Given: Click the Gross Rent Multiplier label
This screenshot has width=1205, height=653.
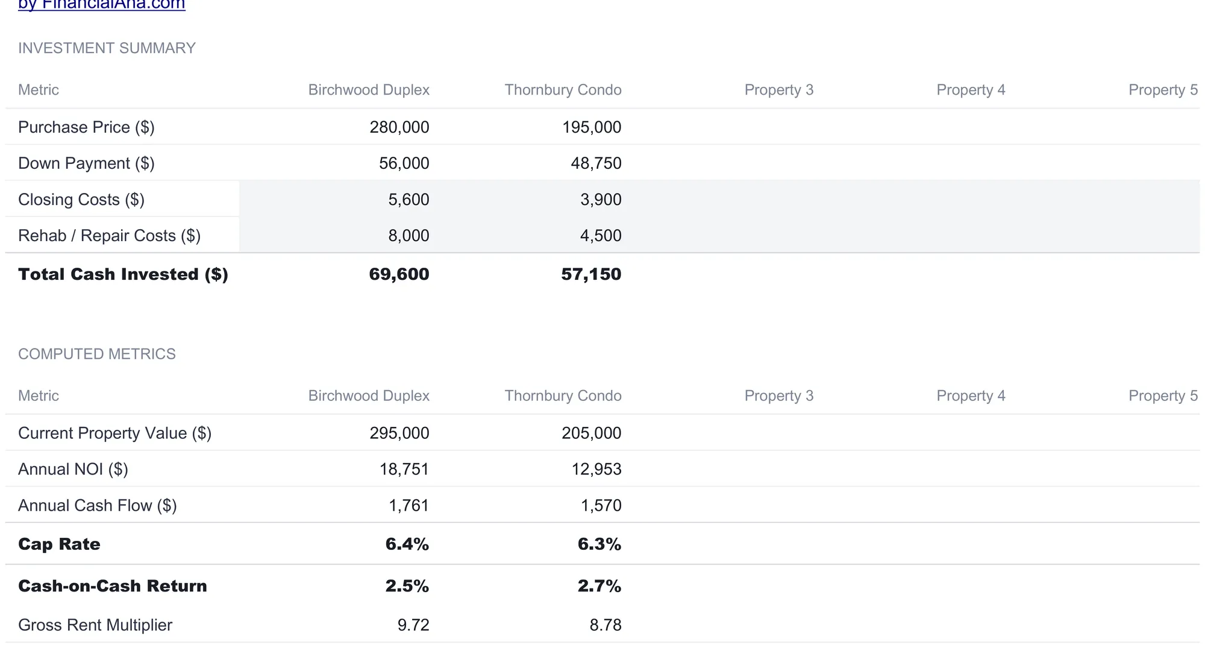Looking at the screenshot, I should tap(95, 625).
